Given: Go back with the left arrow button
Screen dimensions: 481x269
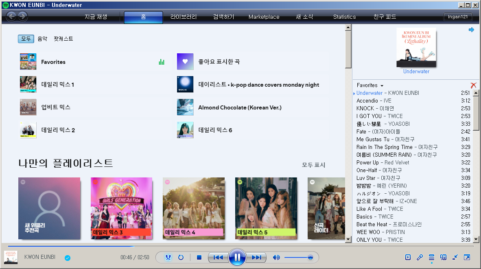Looking at the screenshot, I should pos(11,16).
